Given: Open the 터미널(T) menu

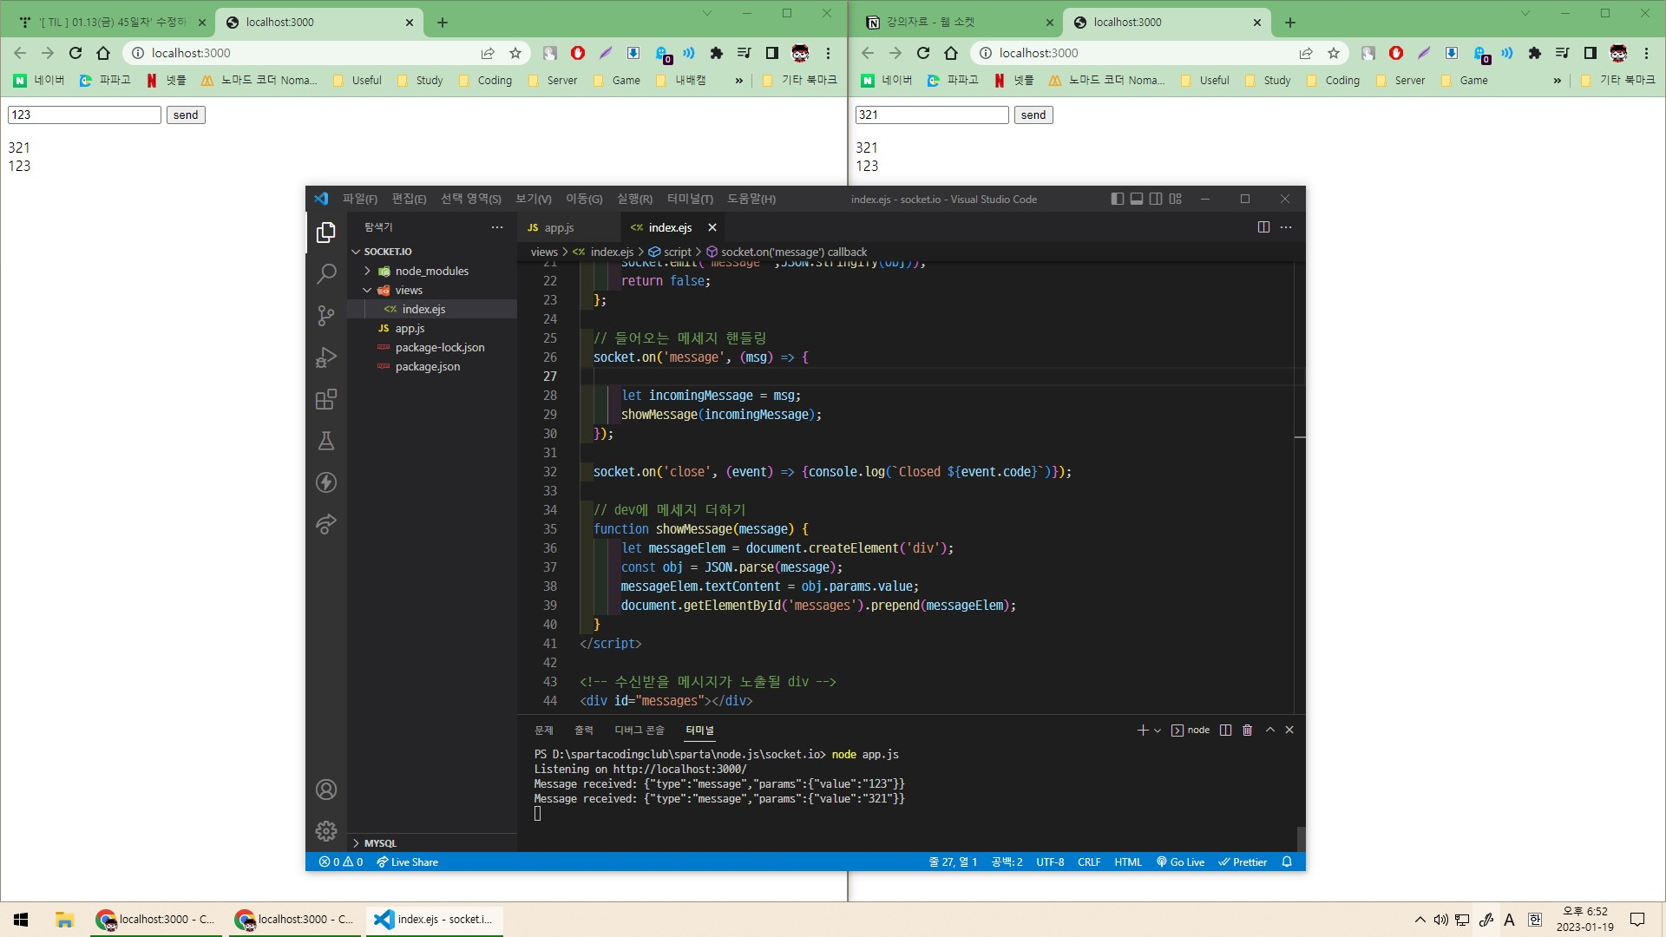Looking at the screenshot, I should [x=690, y=200].
